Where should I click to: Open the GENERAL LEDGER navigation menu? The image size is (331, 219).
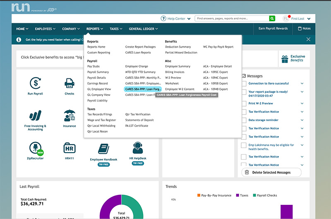143,29
